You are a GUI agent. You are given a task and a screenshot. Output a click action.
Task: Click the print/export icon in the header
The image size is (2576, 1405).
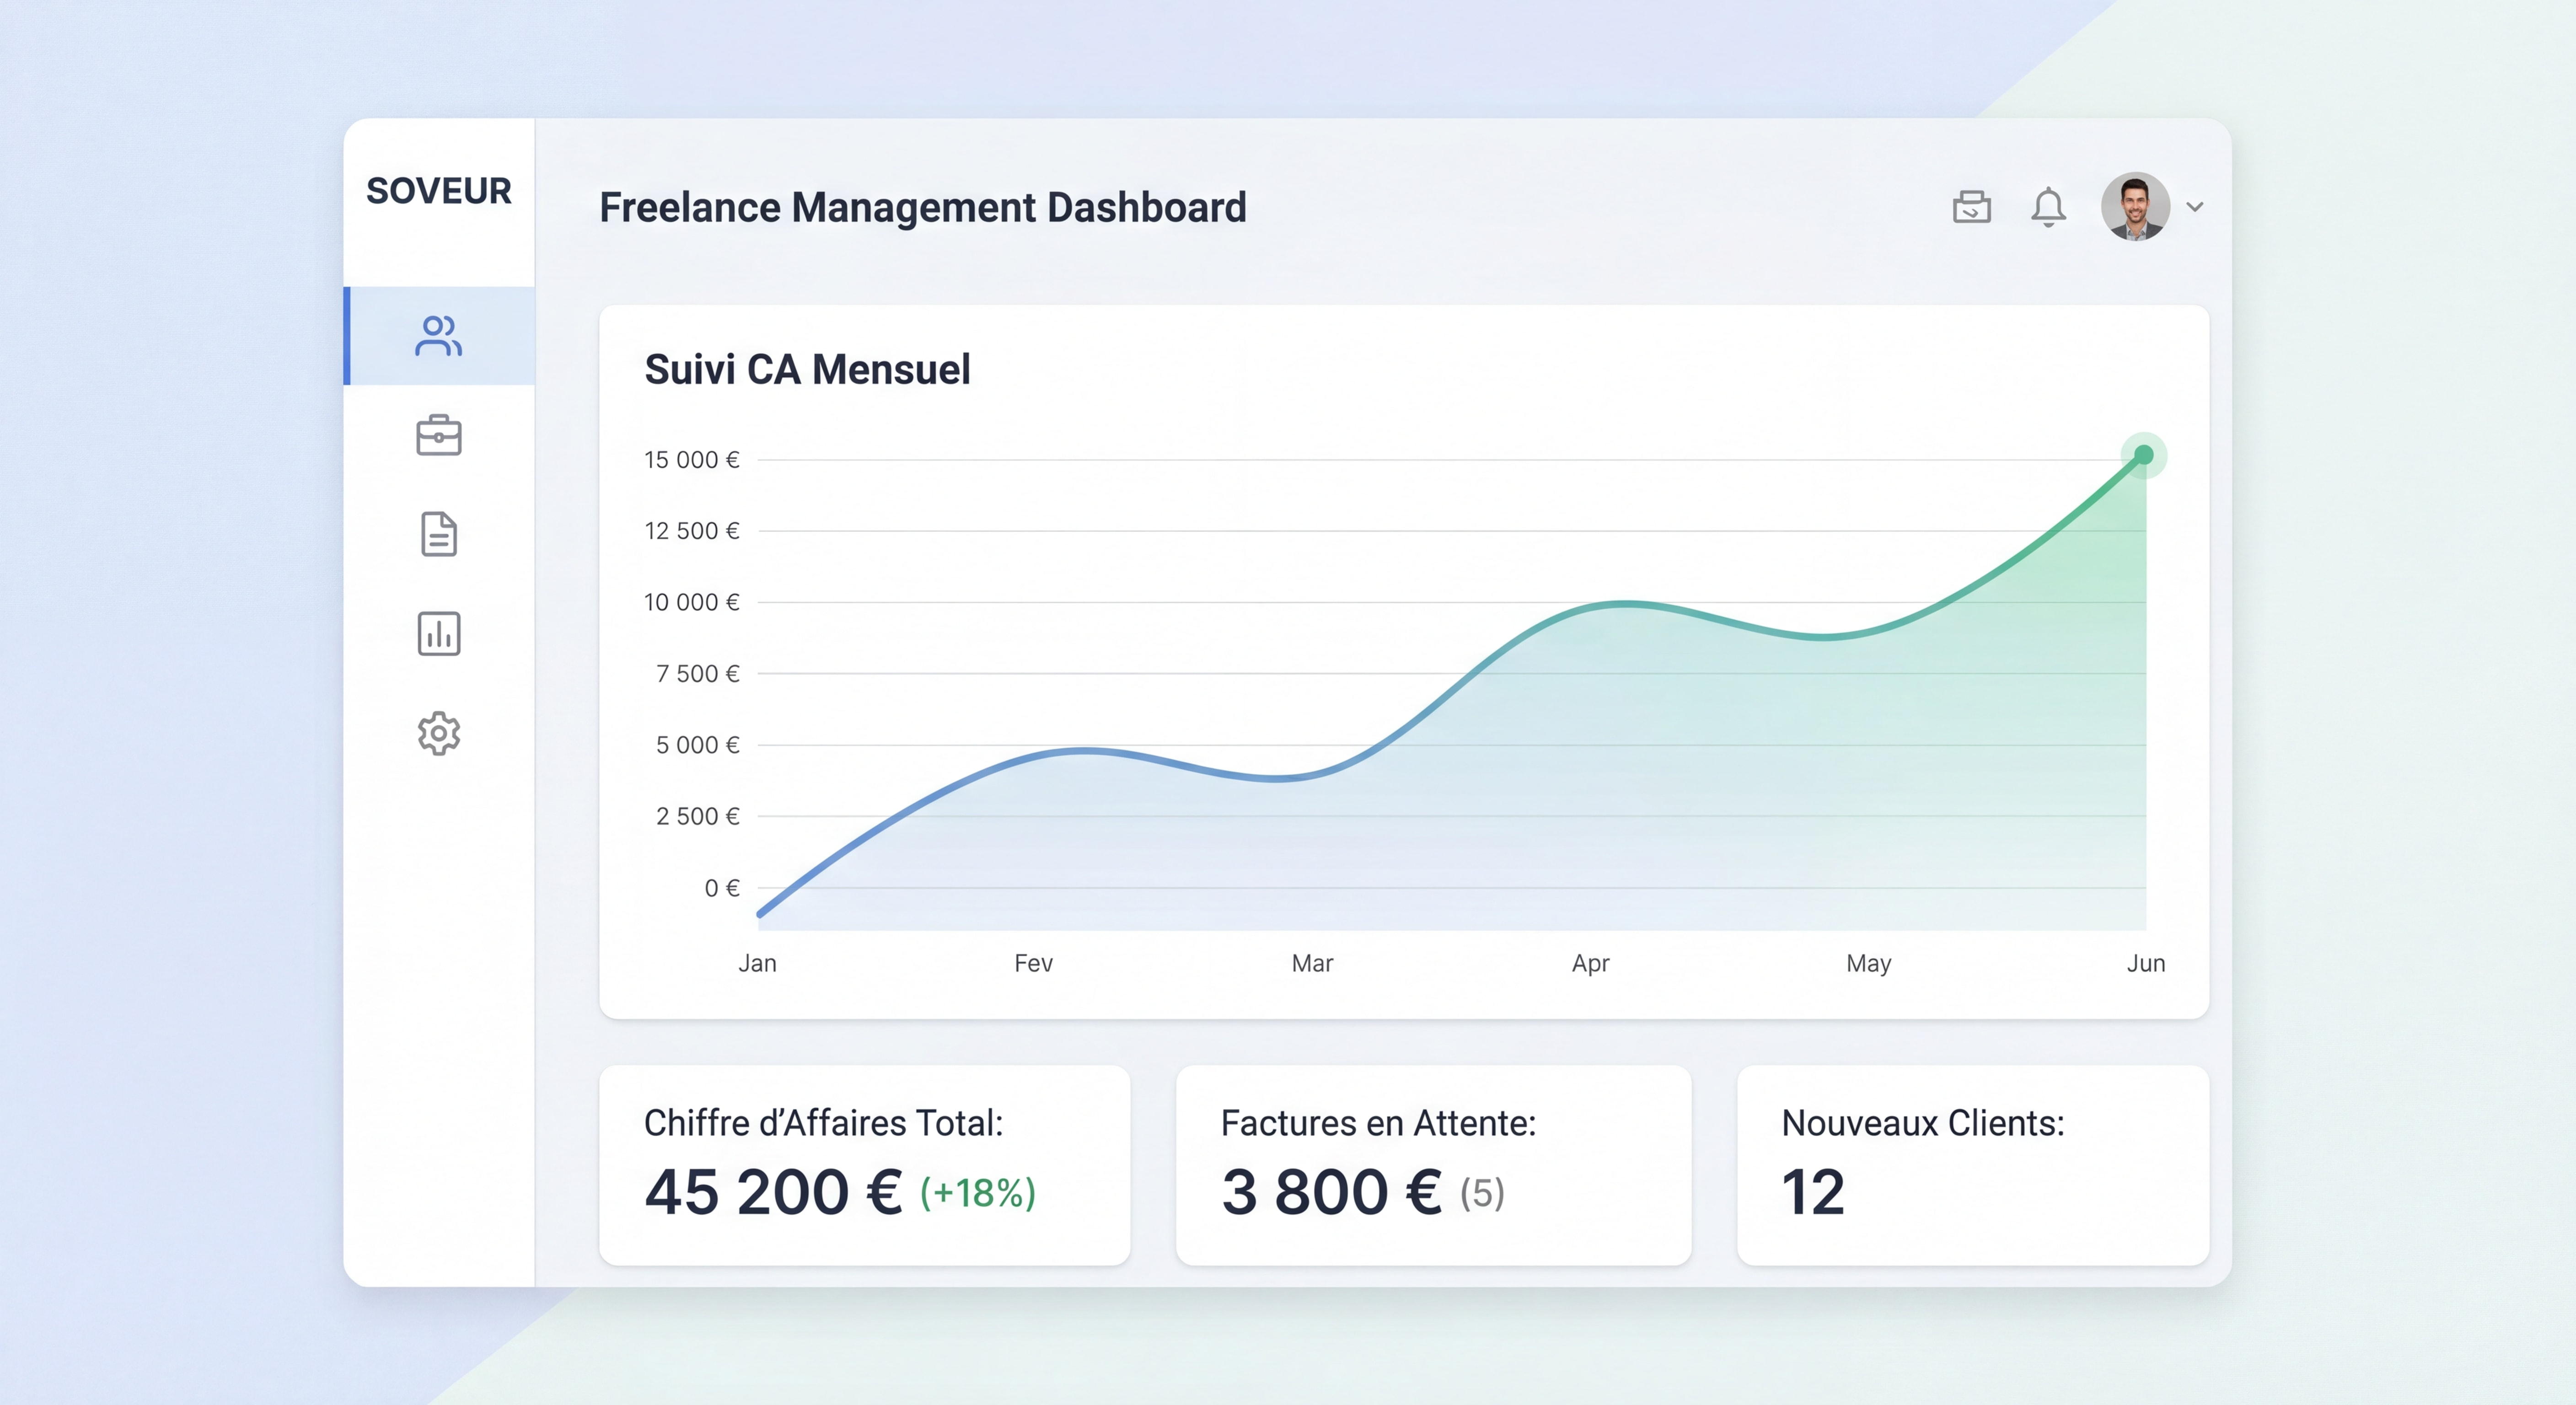tap(1971, 207)
